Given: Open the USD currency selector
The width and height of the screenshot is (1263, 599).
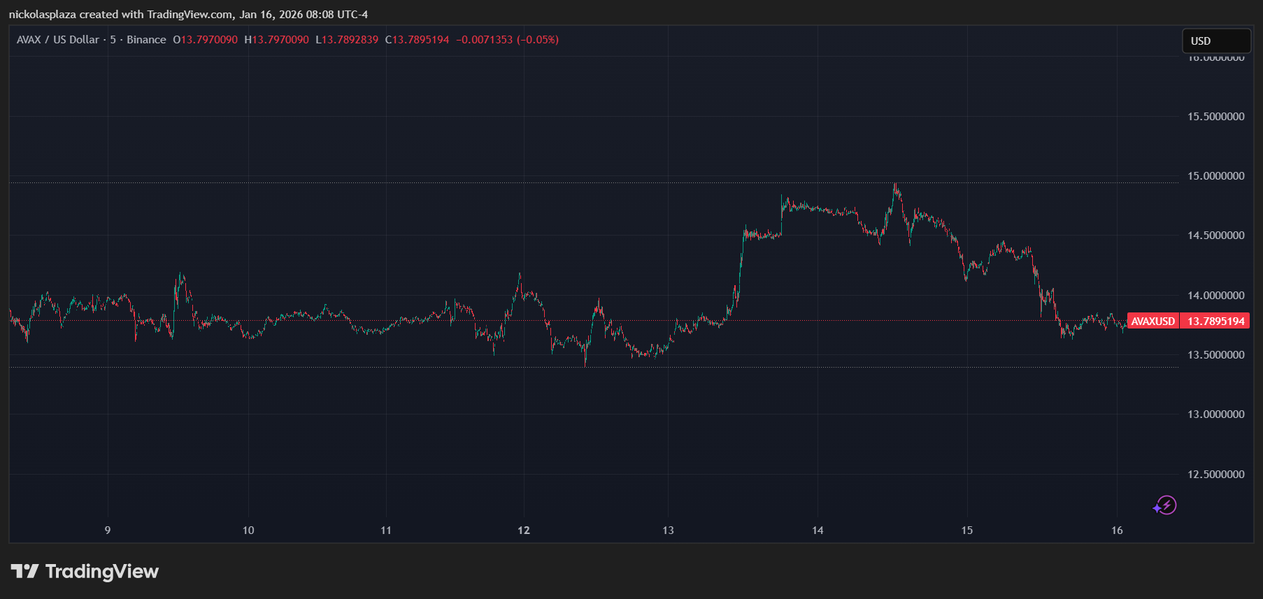Looking at the screenshot, I should pyautogui.click(x=1215, y=41).
